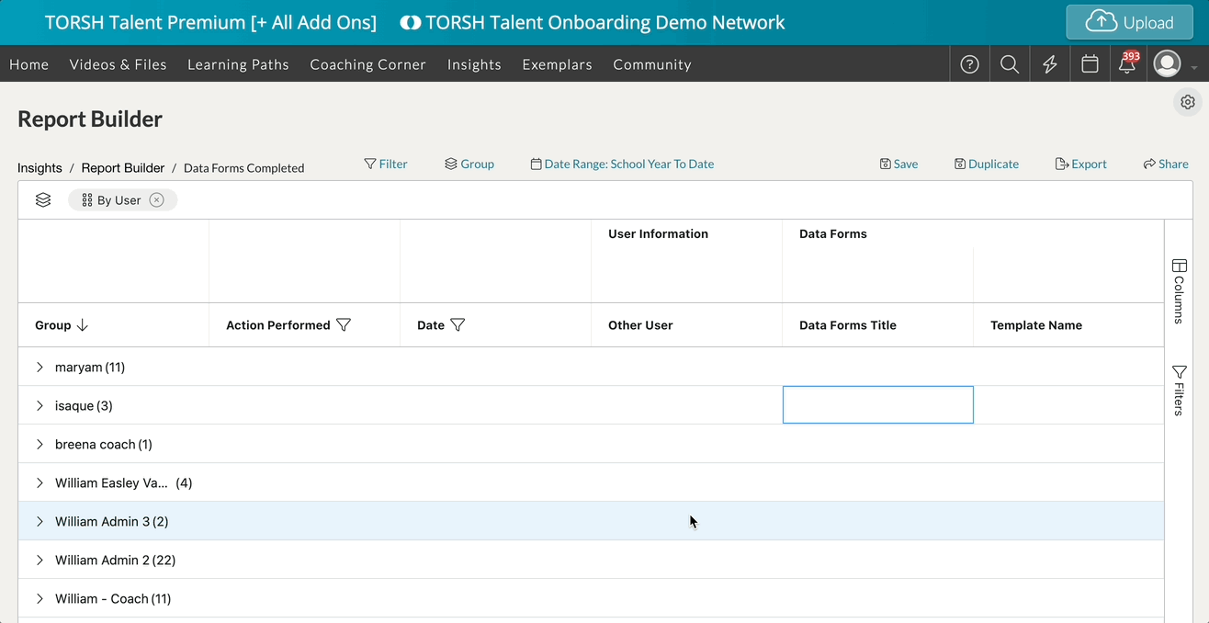Remove the By User group chip
The width and height of the screenshot is (1209, 623).
[x=157, y=200]
